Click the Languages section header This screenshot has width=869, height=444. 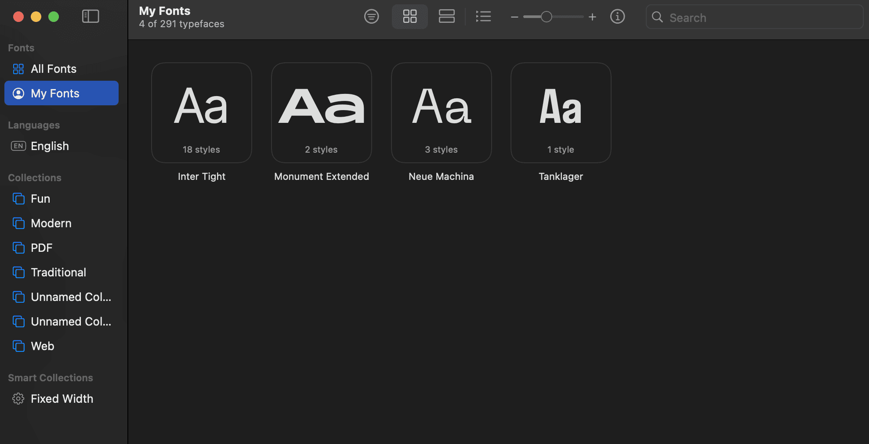pos(34,125)
